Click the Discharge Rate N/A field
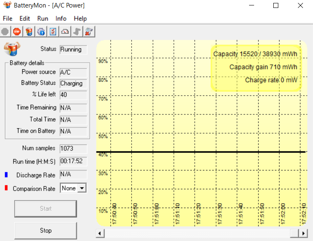 pyautogui.click(x=74, y=175)
